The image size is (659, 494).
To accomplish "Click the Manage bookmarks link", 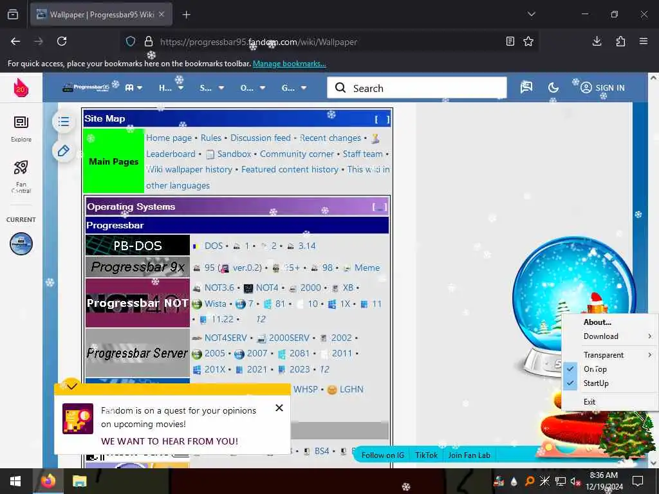I will (289, 64).
